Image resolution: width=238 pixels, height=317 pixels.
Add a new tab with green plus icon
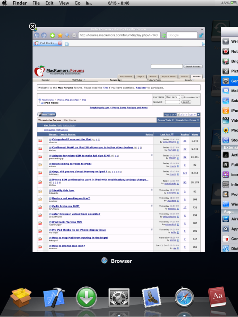(52, 35)
